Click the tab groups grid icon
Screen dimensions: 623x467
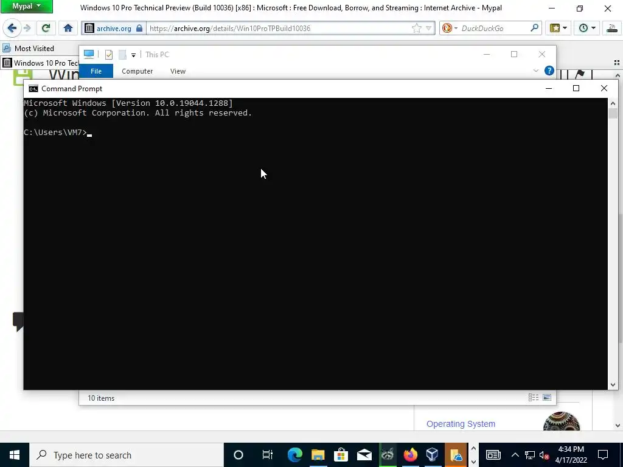point(617,63)
